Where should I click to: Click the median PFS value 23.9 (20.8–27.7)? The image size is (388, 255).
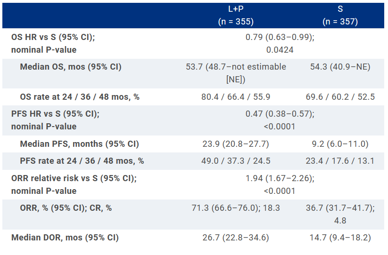point(236,144)
